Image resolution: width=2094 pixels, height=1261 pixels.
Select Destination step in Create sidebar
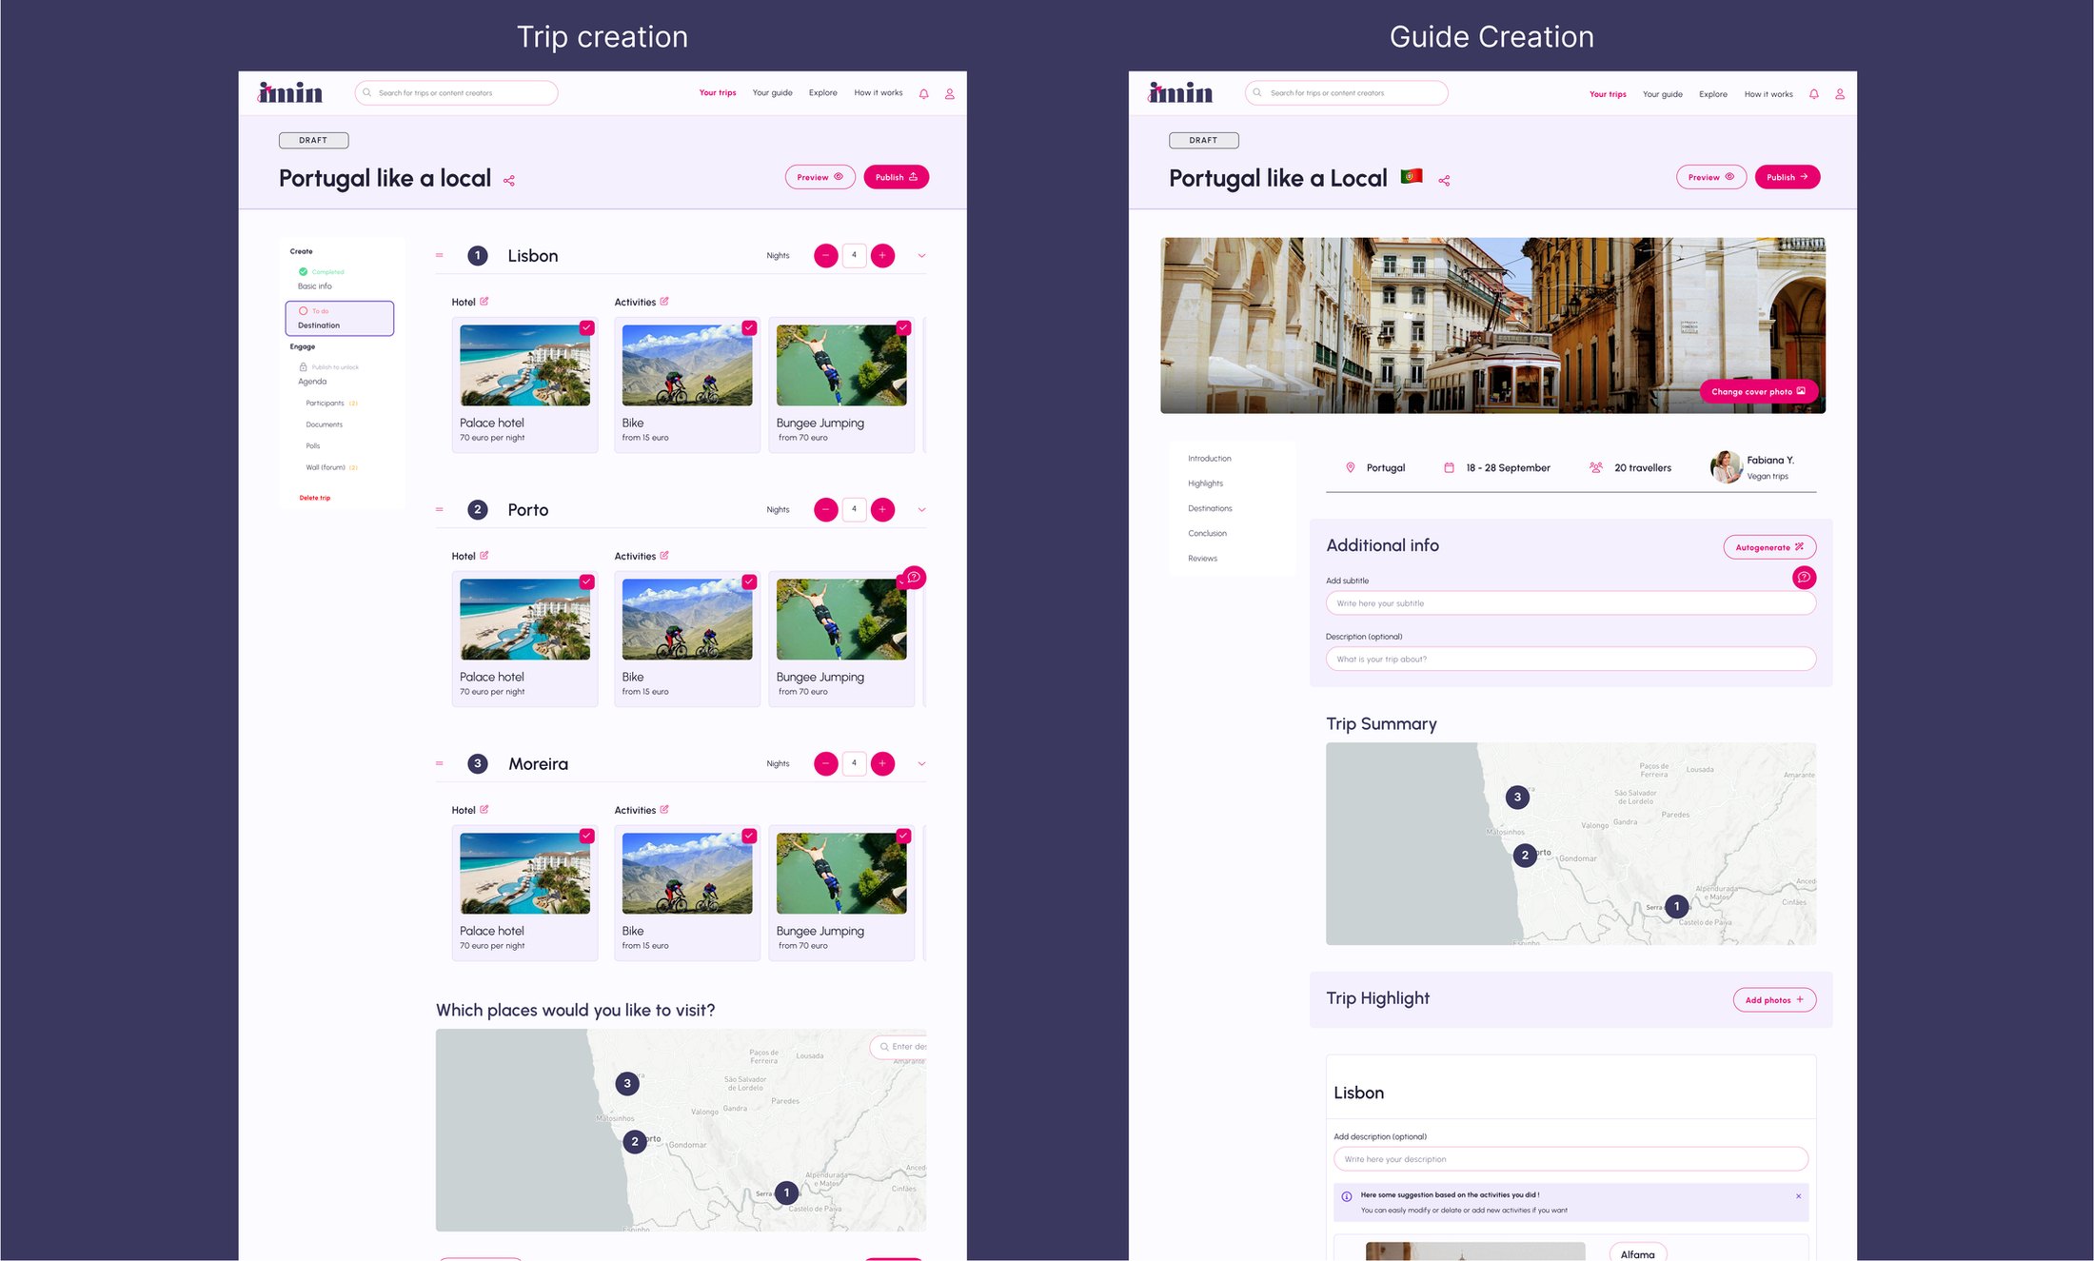point(340,318)
